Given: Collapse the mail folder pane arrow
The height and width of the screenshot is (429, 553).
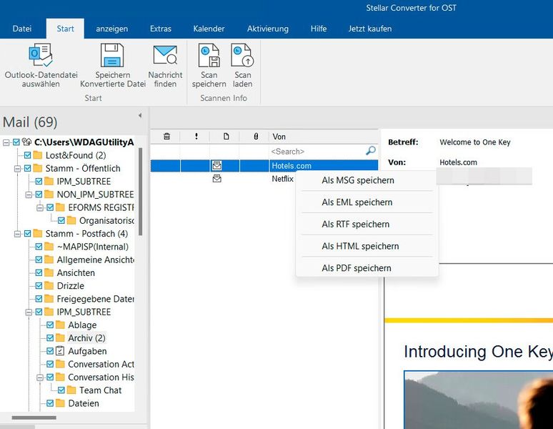Looking at the screenshot, I should click(x=140, y=115).
